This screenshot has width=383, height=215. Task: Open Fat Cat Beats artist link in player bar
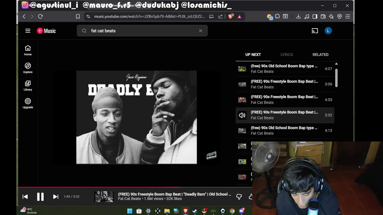point(129,199)
